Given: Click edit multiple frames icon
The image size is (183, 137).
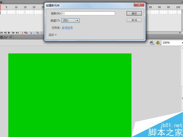Looking at the screenshot, I should pyautogui.click(x=38, y=33).
